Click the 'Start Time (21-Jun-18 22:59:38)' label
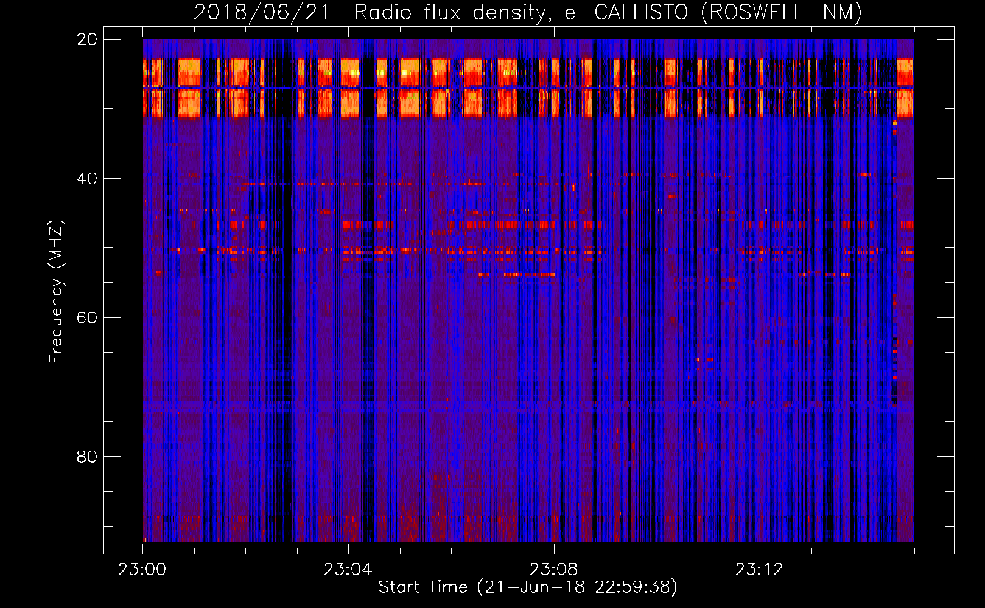 (528, 587)
